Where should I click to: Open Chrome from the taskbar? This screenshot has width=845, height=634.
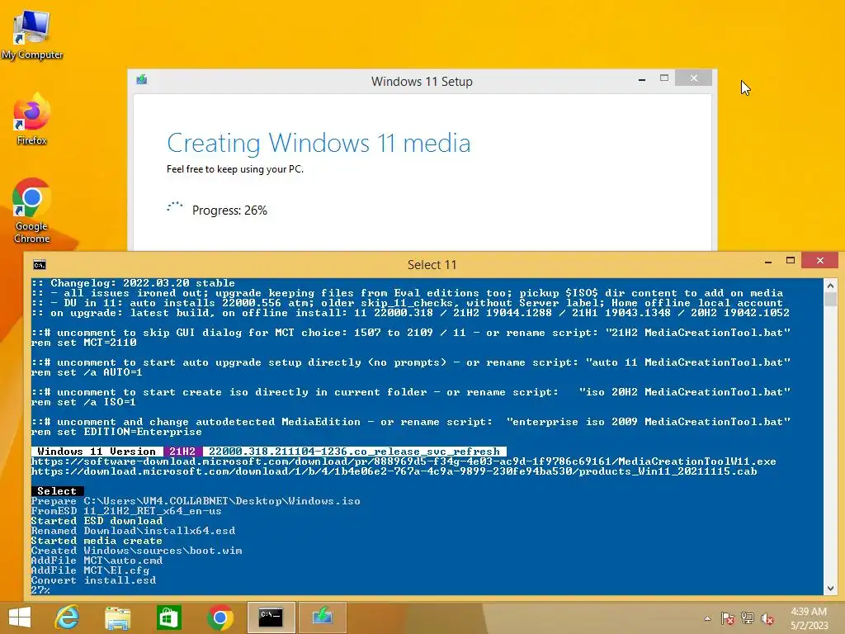[220, 617]
